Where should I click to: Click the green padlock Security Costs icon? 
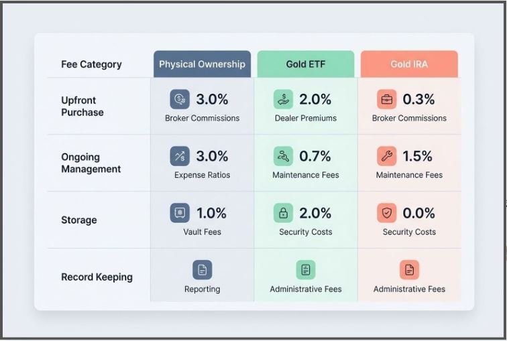pyautogui.click(x=283, y=213)
